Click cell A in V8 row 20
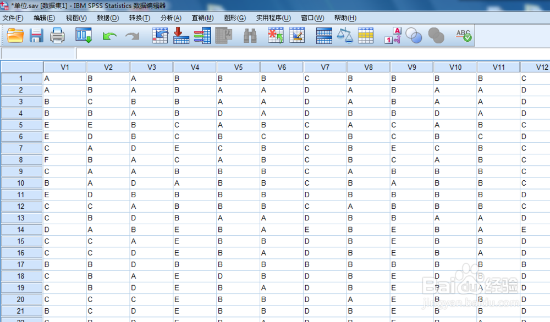Screen dimensions: 550x322 (369, 299)
